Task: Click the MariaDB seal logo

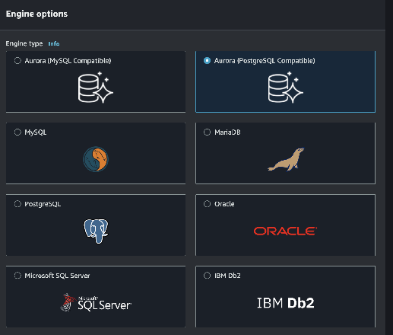Action: click(x=286, y=159)
